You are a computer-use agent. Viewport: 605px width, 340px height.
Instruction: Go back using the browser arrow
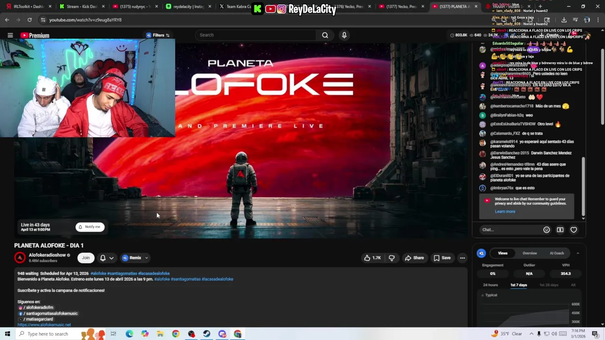click(7, 20)
